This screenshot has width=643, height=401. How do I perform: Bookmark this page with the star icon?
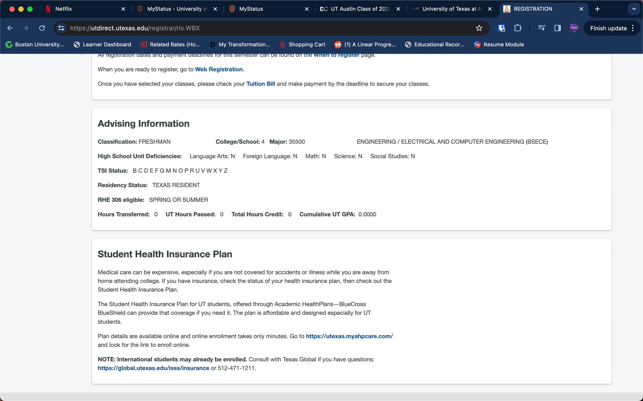tap(479, 28)
